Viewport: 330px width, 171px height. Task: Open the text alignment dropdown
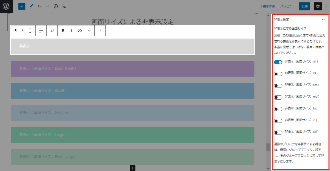tap(41, 31)
